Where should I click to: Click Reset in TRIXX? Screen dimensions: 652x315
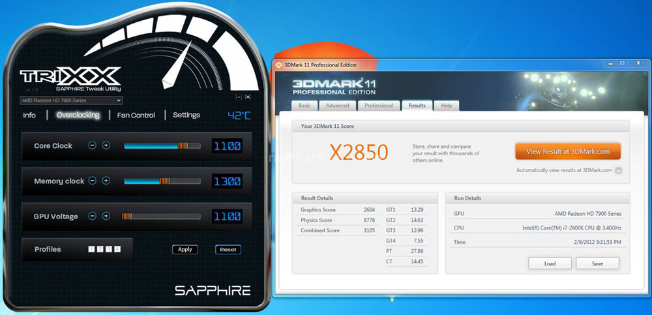coord(228,249)
